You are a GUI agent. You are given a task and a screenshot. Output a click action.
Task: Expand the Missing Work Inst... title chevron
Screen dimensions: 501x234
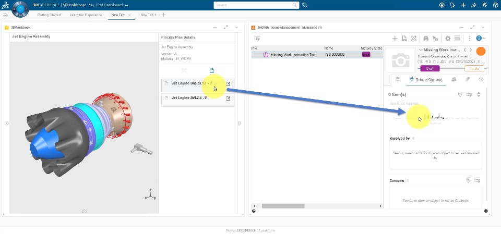[421, 50]
